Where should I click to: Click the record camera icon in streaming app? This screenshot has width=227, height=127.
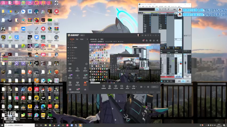pos(141,87)
